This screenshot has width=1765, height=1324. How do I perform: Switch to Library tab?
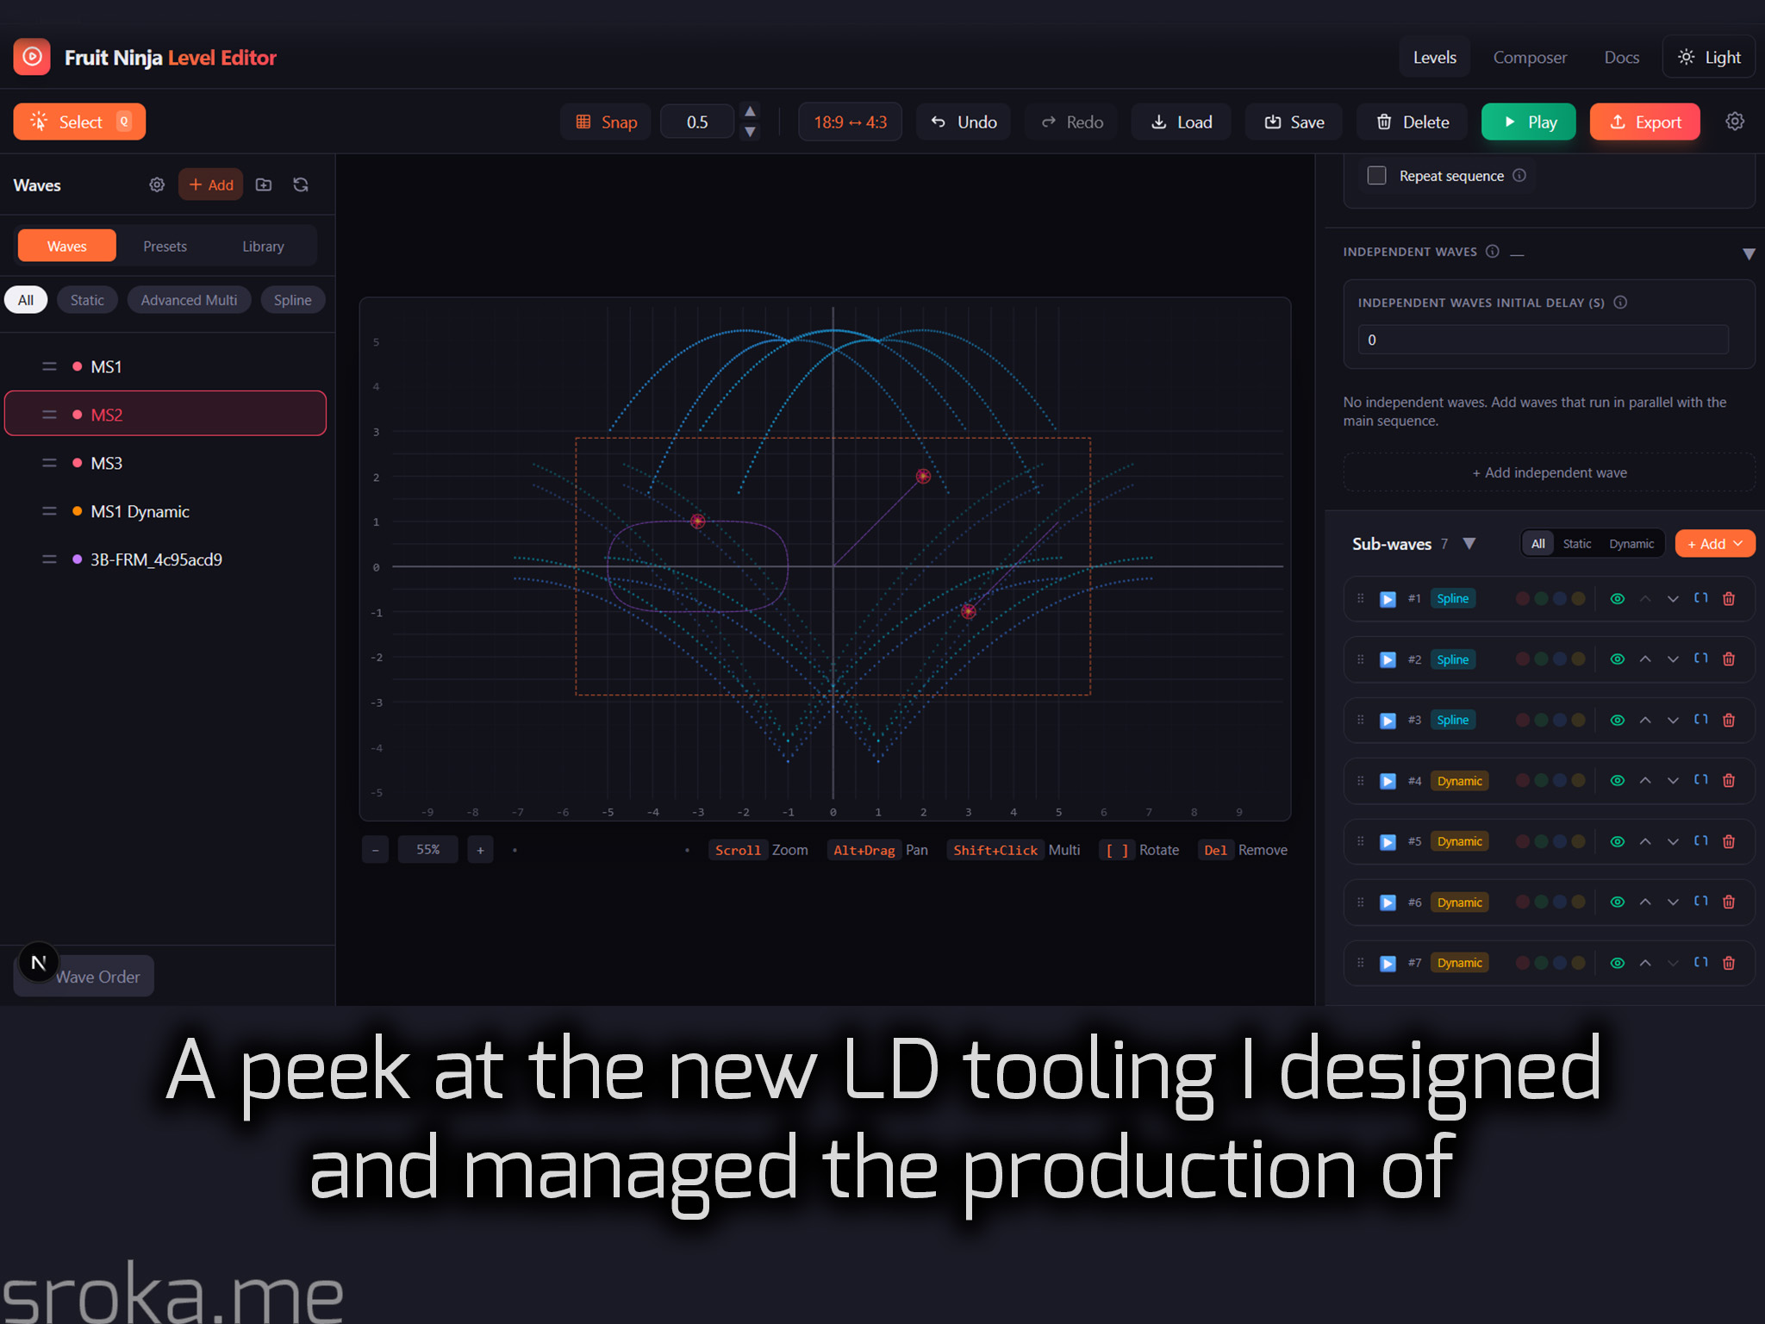click(x=263, y=247)
